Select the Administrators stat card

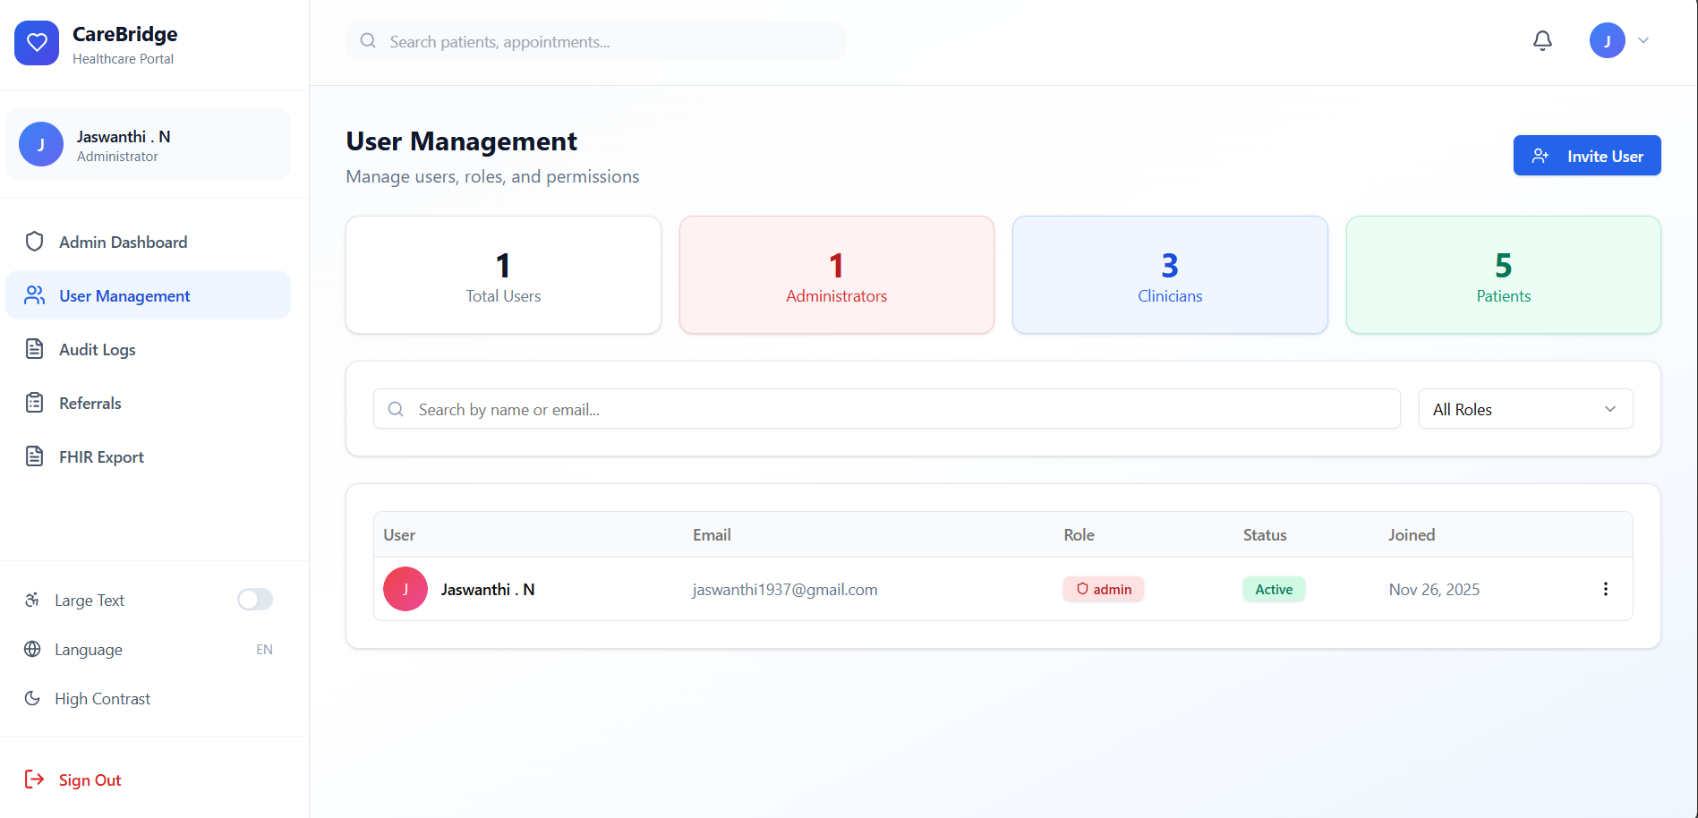[x=836, y=275]
